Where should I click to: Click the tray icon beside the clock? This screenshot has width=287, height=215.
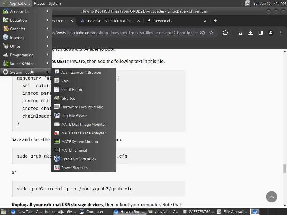tap(248, 3)
